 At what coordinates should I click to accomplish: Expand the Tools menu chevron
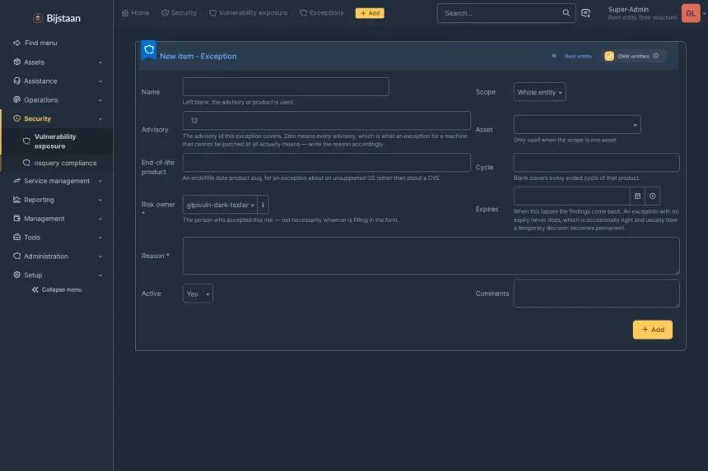pyautogui.click(x=100, y=238)
